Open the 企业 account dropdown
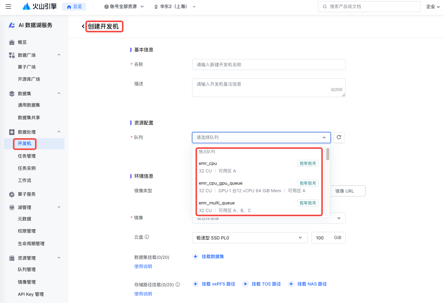The width and height of the screenshot is (444, 303). coord(433,6)
